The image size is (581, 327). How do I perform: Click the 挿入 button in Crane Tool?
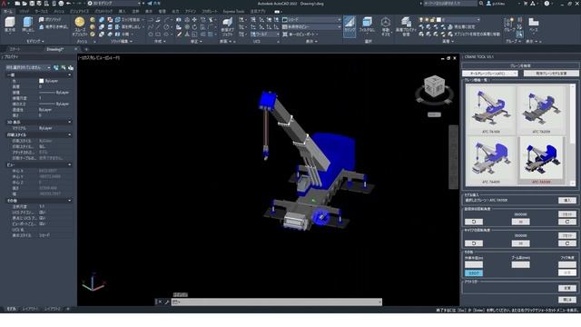click(x=566, y=200)
